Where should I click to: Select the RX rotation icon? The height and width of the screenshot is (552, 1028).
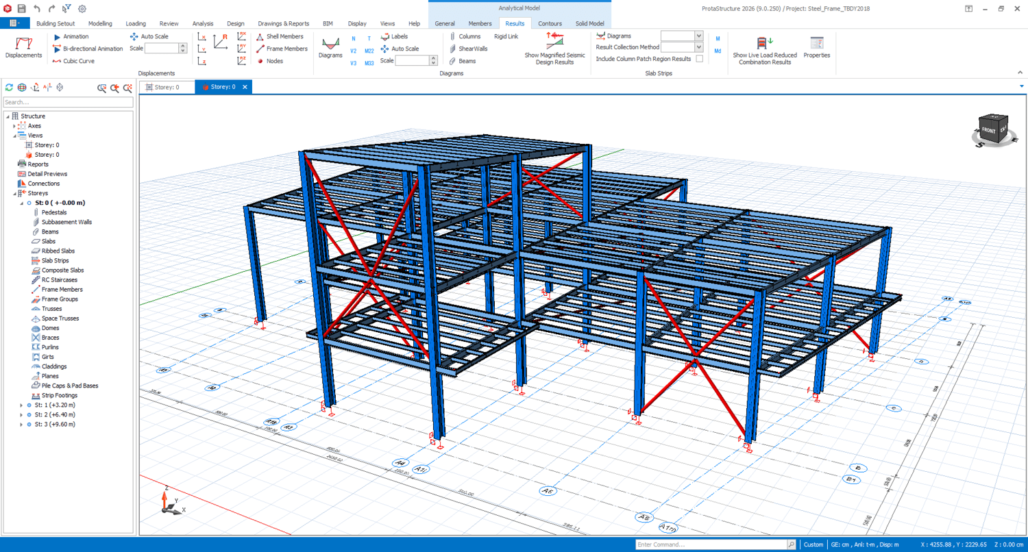[242, 36]
